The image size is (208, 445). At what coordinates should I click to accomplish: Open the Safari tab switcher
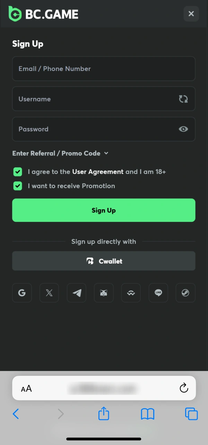(191, 414)
